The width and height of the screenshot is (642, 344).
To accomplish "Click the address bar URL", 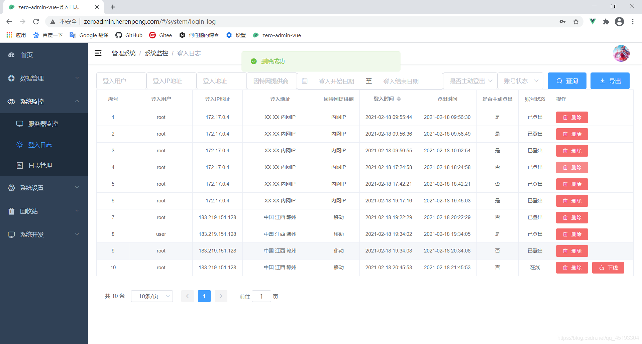I will [149, 21].
